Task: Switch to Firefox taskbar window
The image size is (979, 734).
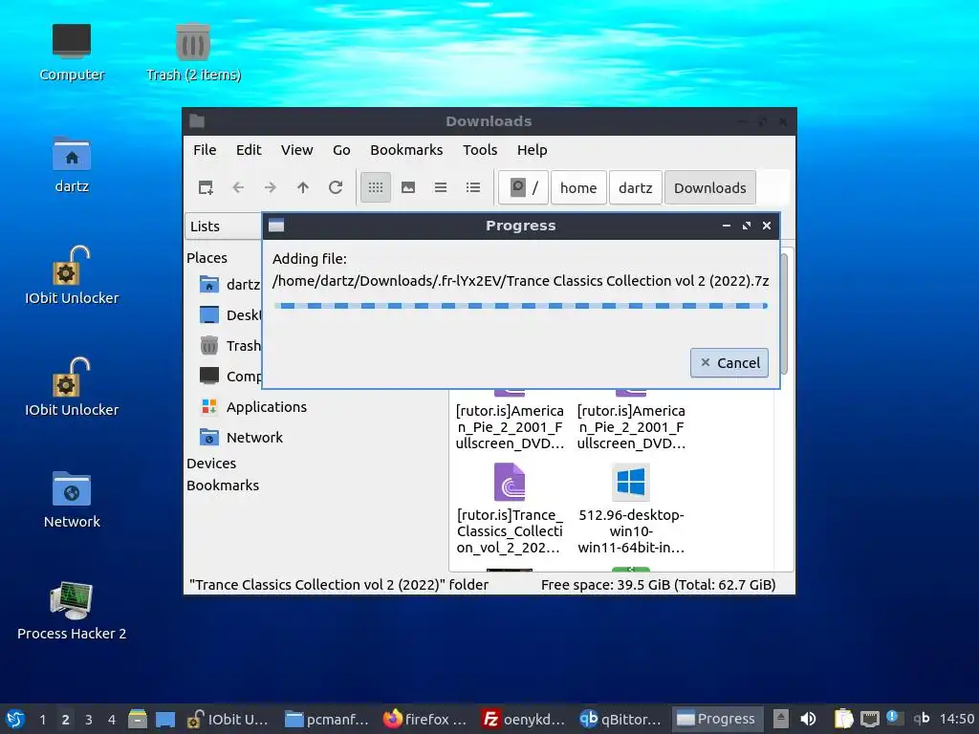Action: pos(424,719)
